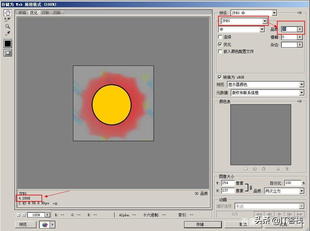Open the 两次立方 resampling quality dropdown

(284, 191)
